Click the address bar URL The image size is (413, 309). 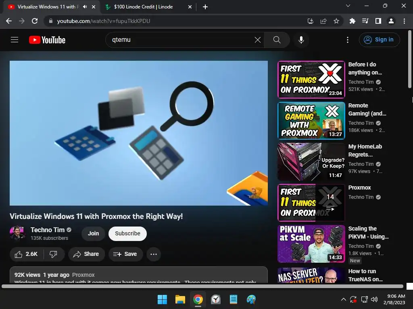104,21
